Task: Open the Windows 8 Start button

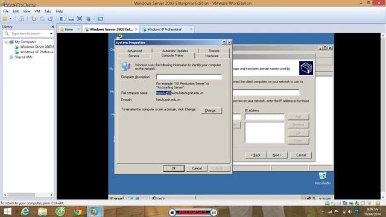Action: tap(7, 212)
